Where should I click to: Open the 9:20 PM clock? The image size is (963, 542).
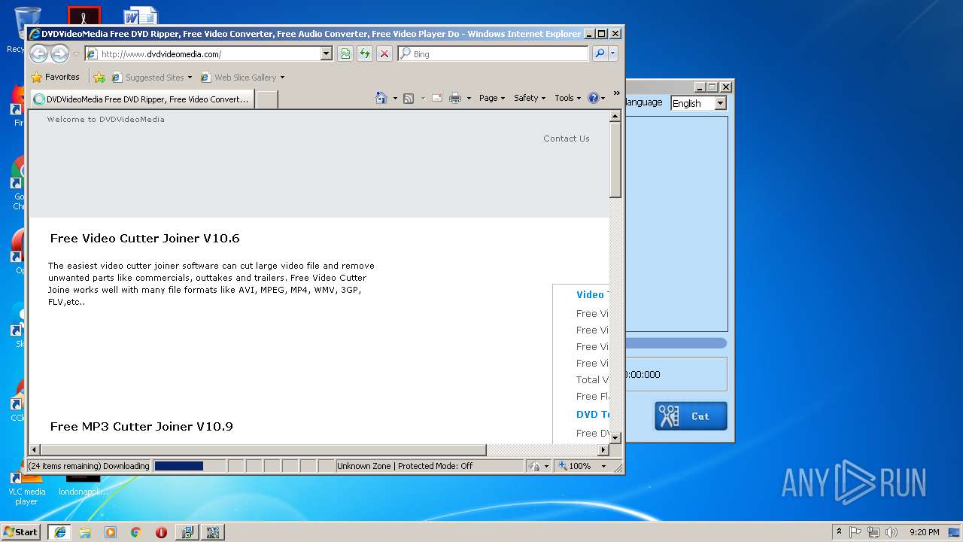[924, 532]
